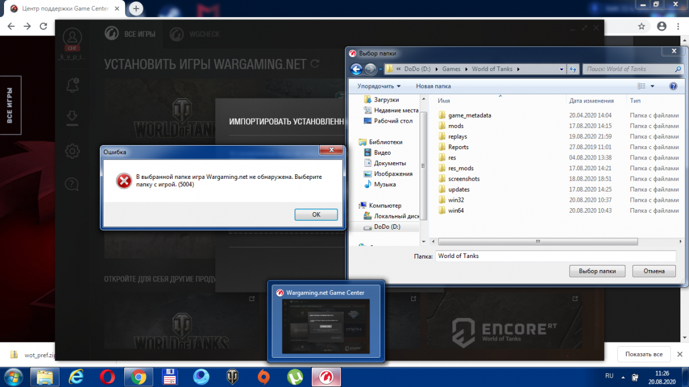Open Opera browser taskbar icon

click(x=107, y=377)
